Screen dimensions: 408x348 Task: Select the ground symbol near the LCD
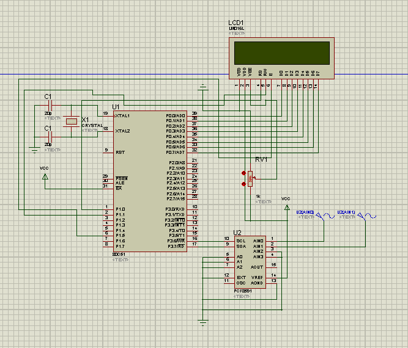pos(203,87)
